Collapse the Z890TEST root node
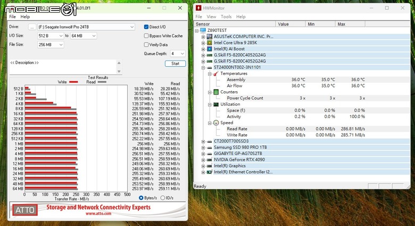 [197, 31]
